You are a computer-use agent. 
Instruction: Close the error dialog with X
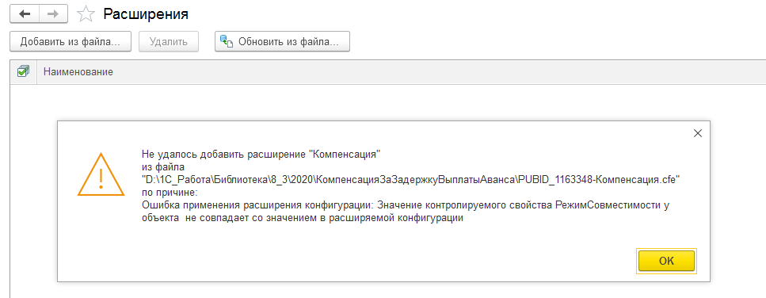coord(698,133)
